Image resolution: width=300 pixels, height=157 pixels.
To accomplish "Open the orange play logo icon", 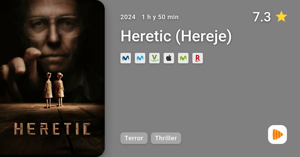I will (277, 134).
